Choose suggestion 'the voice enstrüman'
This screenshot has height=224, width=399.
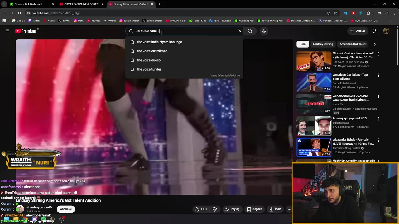(x=184, y=51)
